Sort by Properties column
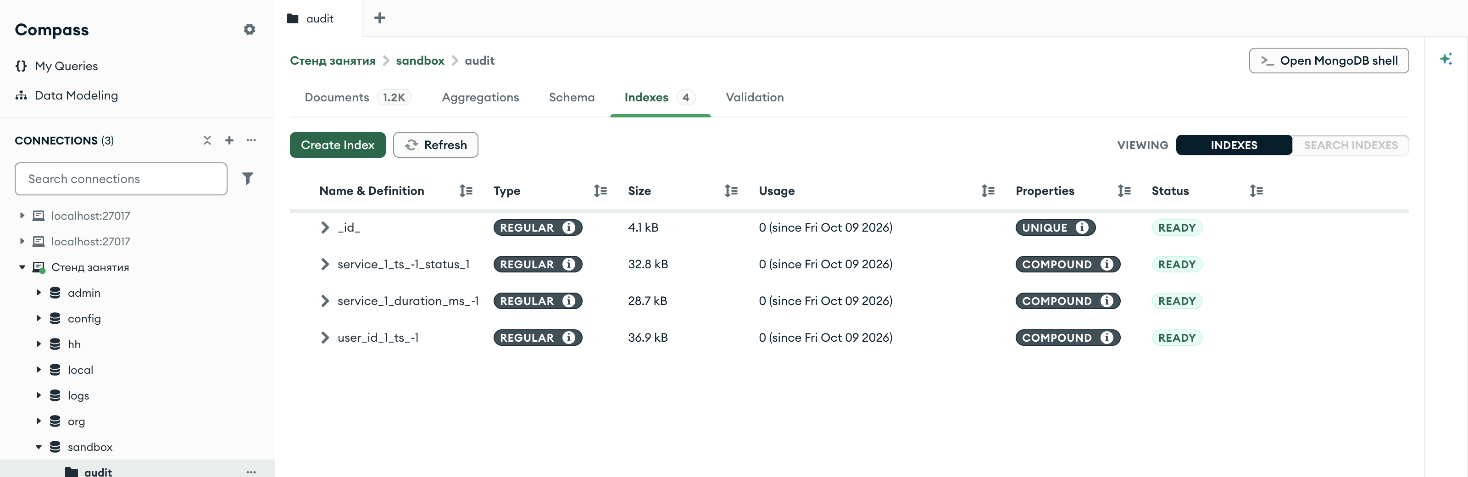Screen dimensions: 1468x477 click(1124, 191)
